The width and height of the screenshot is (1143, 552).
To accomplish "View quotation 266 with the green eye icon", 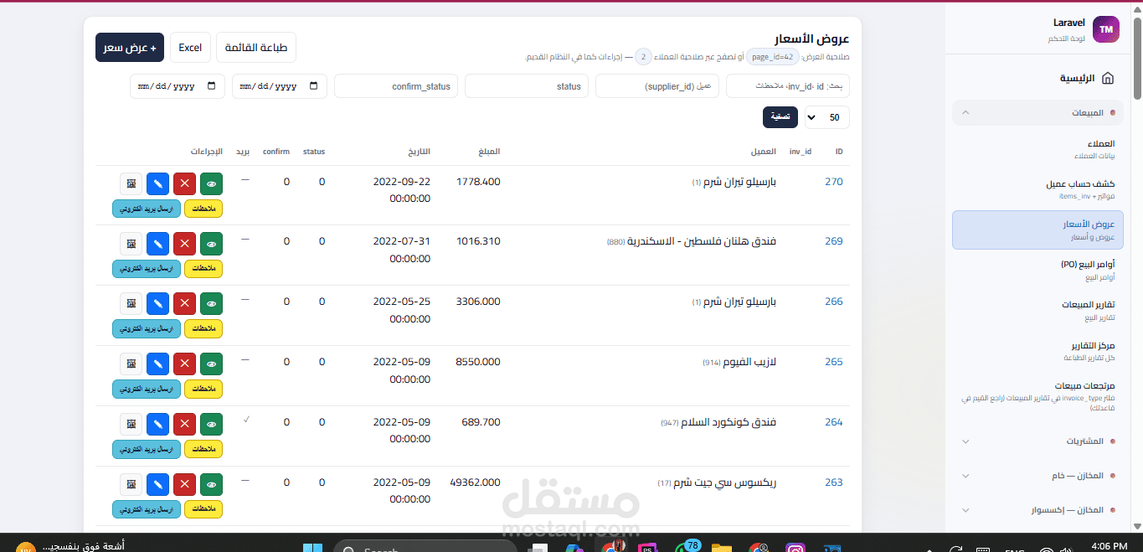I will [212, 305].
